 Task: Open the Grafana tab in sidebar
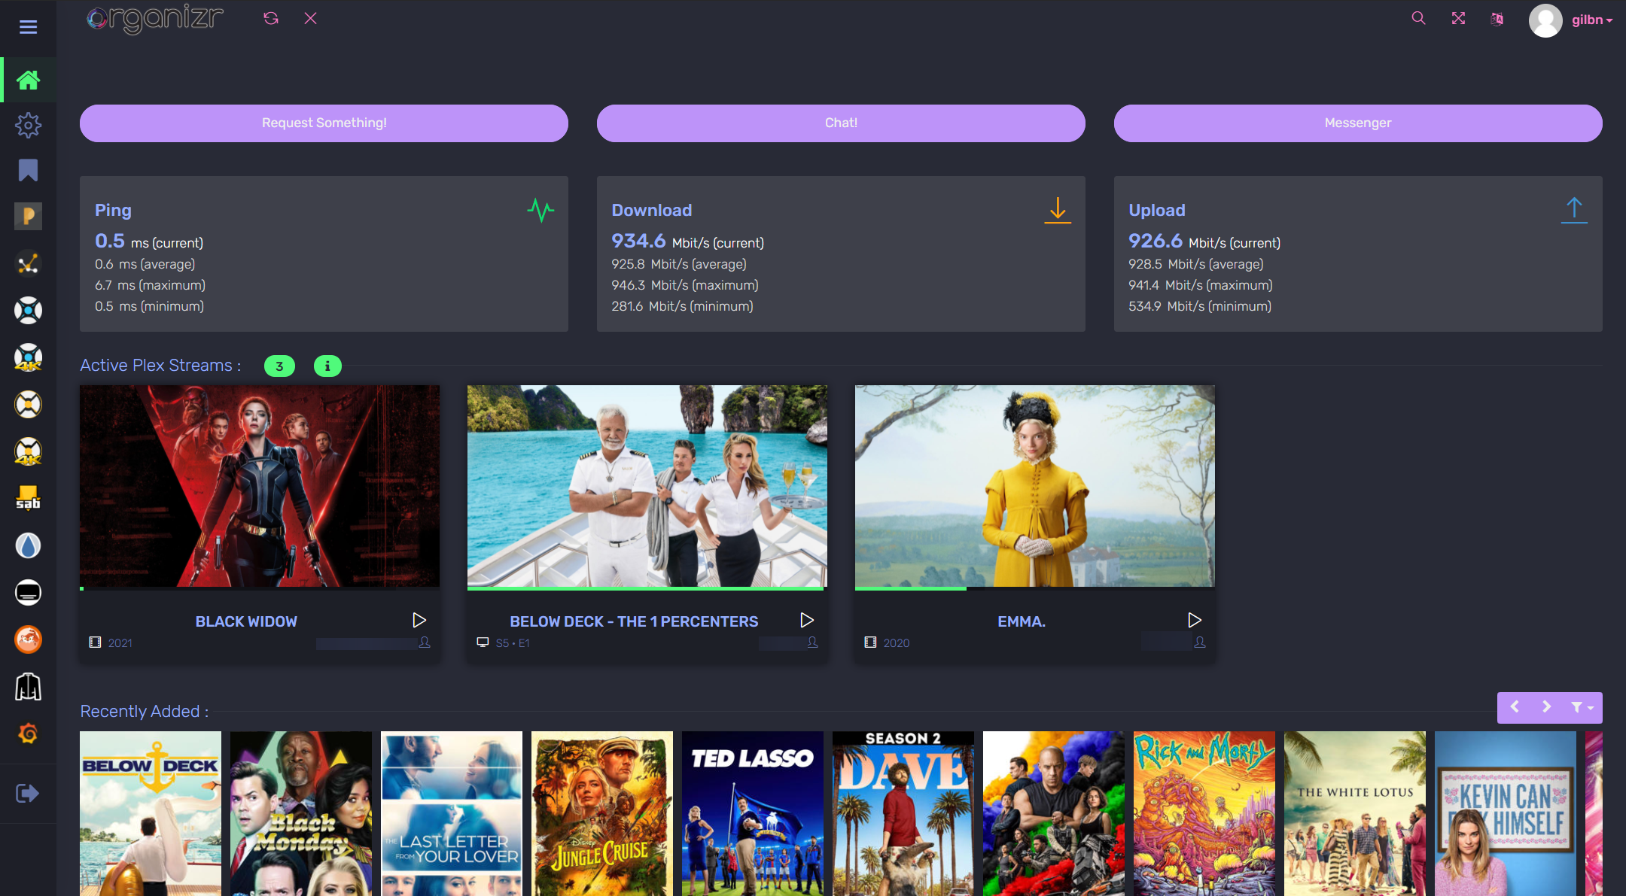click(x=28, y=734)
